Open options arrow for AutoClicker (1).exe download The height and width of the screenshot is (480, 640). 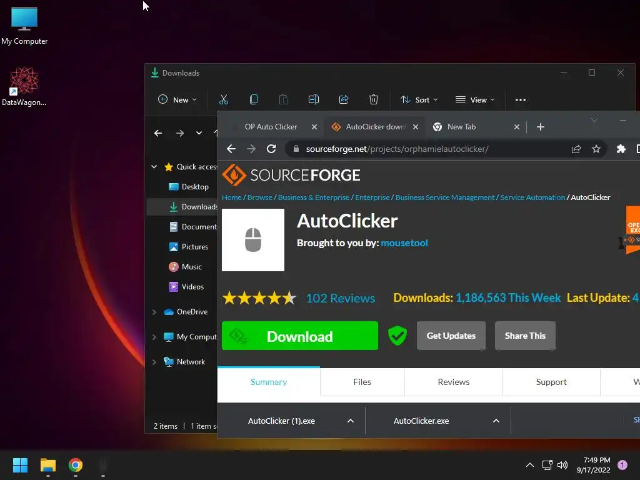click(x=351, y=421)
